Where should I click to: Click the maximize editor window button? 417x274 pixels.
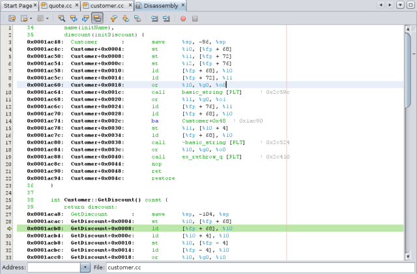tap(410, 5)
